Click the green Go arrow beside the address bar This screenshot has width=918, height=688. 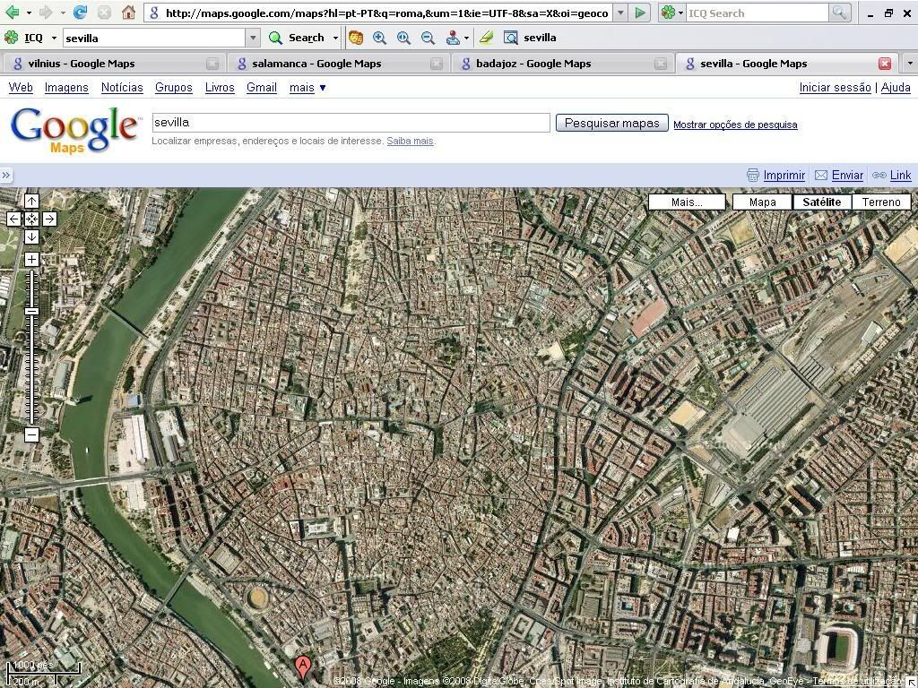[640, 13]
